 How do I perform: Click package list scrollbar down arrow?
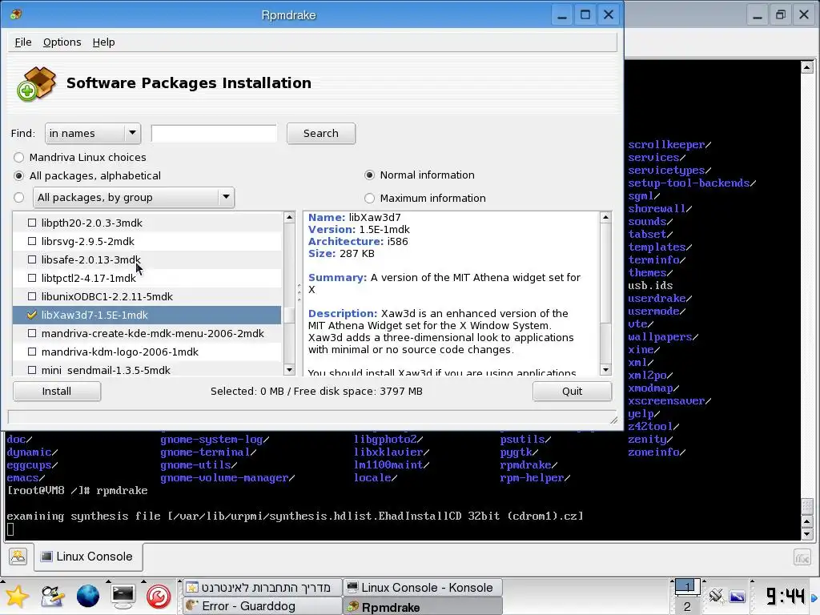coord(289,370)
